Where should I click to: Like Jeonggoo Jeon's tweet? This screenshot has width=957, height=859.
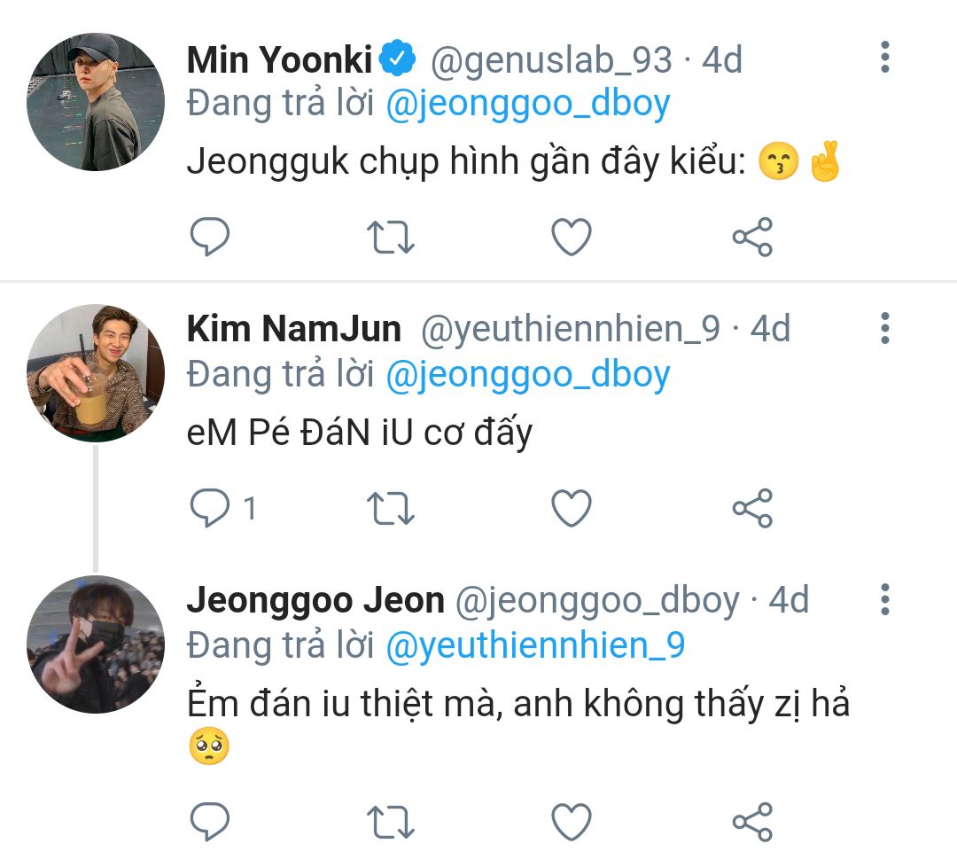[x=572, y=822]
